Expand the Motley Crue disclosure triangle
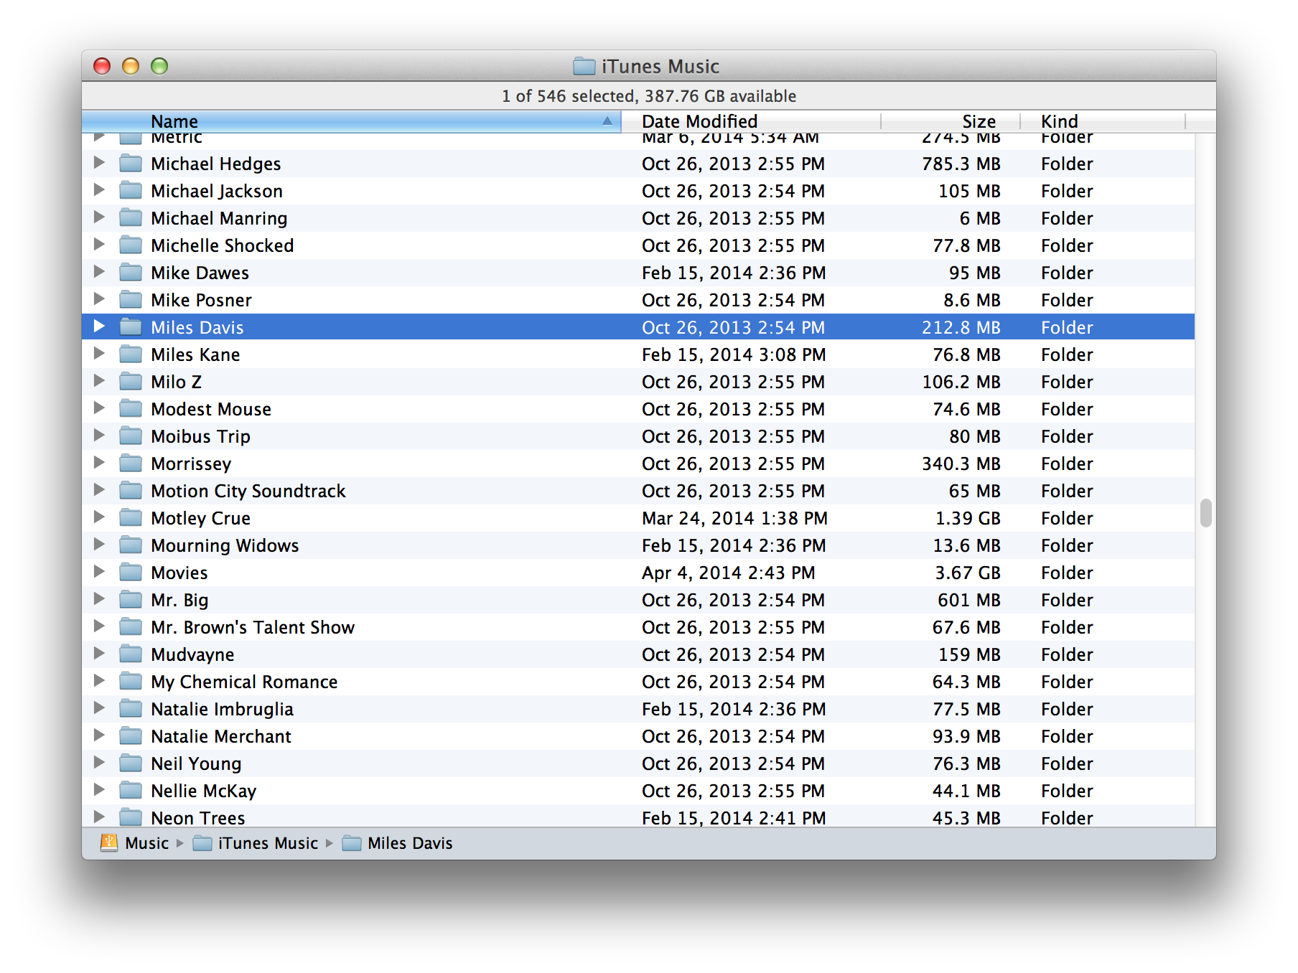The image size is (1298, 973). coord(99,517)
